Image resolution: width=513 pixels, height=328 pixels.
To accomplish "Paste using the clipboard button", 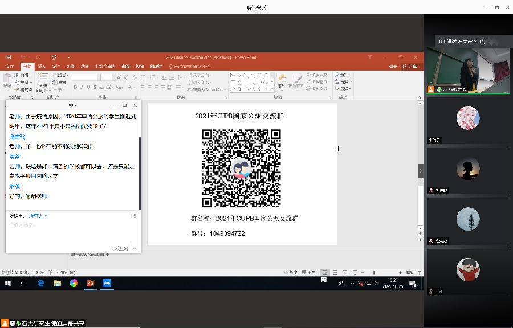I will [x=7, y=81].
